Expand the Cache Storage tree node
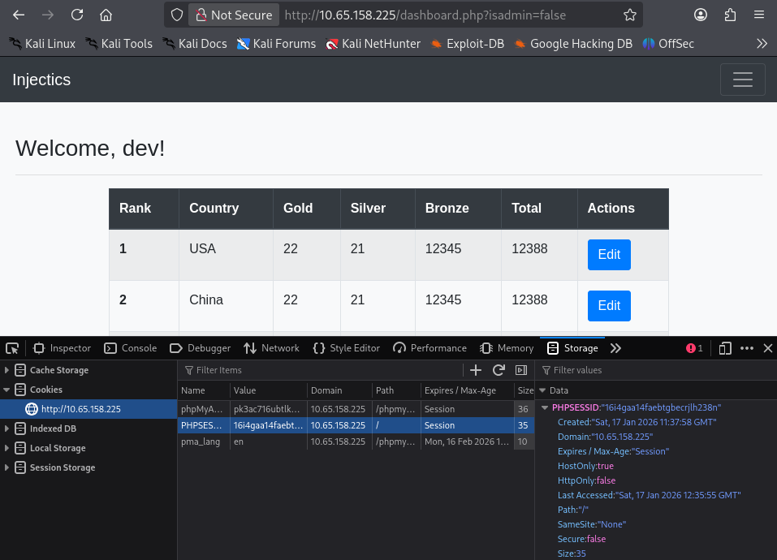Viewport: 777px width, 560px height. tap(6, 370)
